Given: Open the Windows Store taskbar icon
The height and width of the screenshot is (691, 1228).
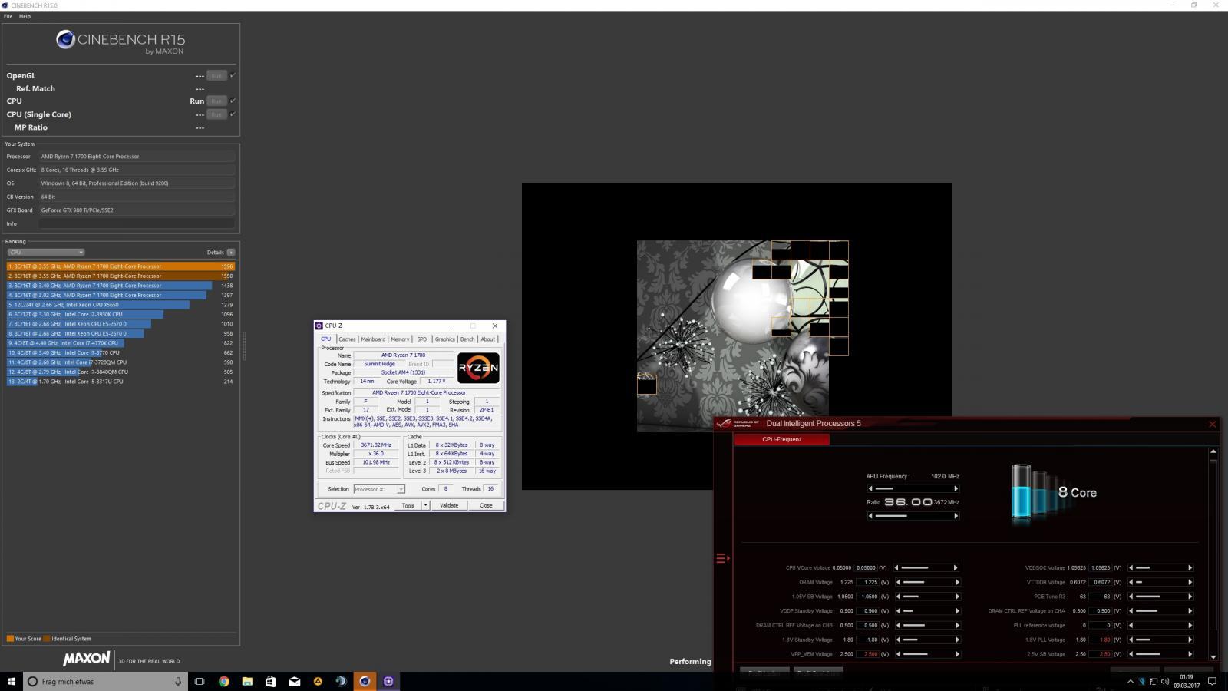Looking at the screenshot, I should 270,681.
